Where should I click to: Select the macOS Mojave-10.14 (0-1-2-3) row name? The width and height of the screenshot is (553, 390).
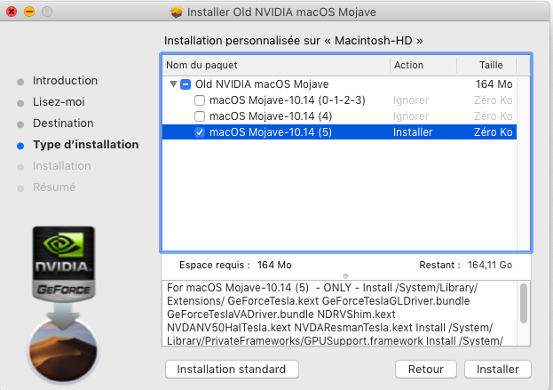point(287,100)
